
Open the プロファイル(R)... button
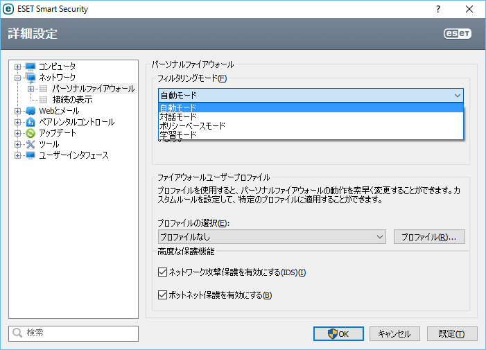429,237
